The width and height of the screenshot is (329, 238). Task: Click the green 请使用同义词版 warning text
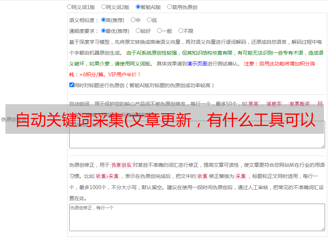[134, 64]
